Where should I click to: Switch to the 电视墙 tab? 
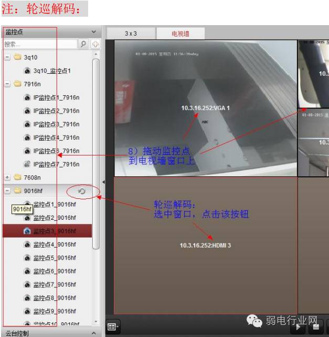pos(181,33)
